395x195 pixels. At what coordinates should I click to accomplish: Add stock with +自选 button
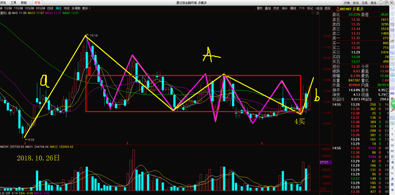[319, 8]
